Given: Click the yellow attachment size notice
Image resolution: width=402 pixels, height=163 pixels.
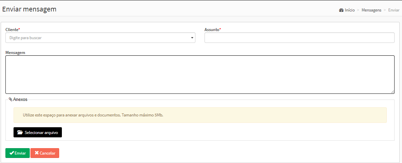Looking at the screenshot, I should 199,115.
